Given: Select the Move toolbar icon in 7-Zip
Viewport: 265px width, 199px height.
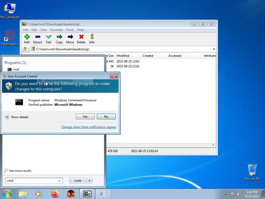Looking at the screenshot, I should (70, 39).
